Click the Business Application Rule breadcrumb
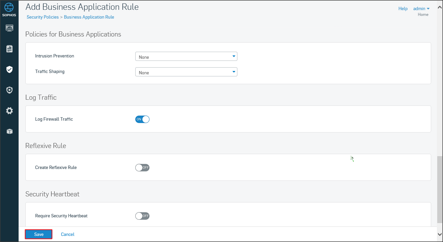This screenshot has width=443, height=242. pos(89,17)
